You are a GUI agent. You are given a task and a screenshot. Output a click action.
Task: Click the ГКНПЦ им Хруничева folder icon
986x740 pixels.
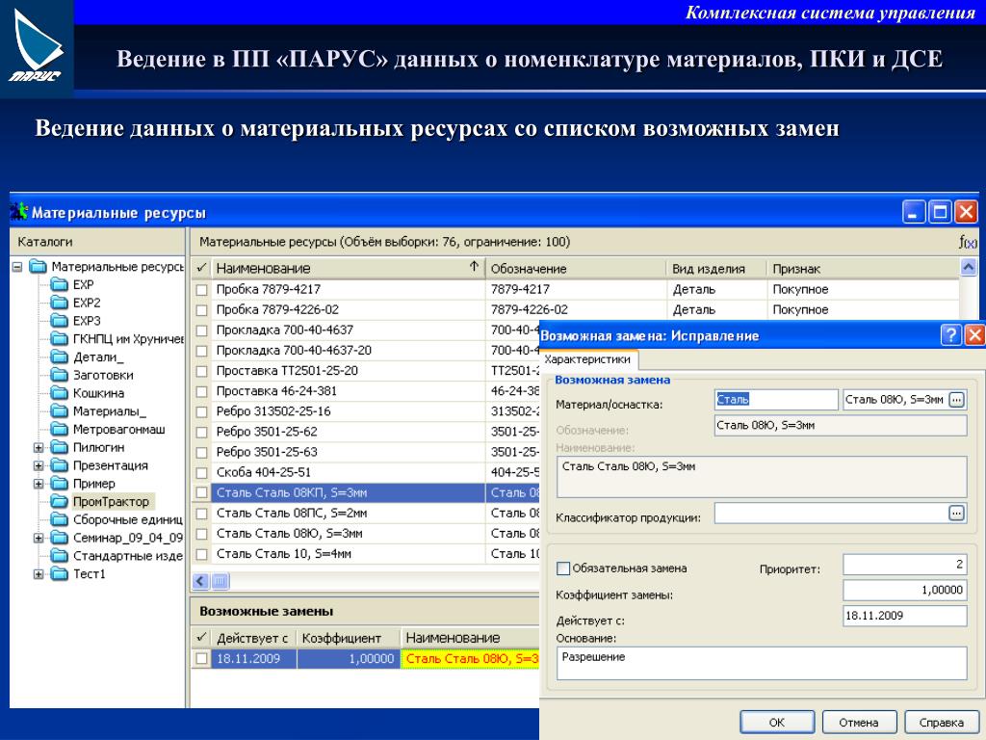tap(59, 339)
